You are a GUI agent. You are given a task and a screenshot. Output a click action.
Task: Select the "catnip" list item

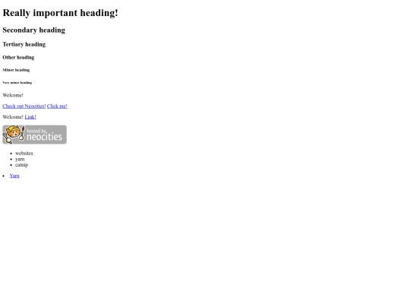21,165
